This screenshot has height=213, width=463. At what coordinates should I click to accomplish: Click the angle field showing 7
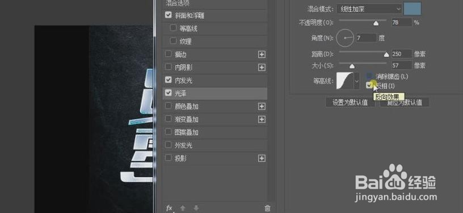367,38
